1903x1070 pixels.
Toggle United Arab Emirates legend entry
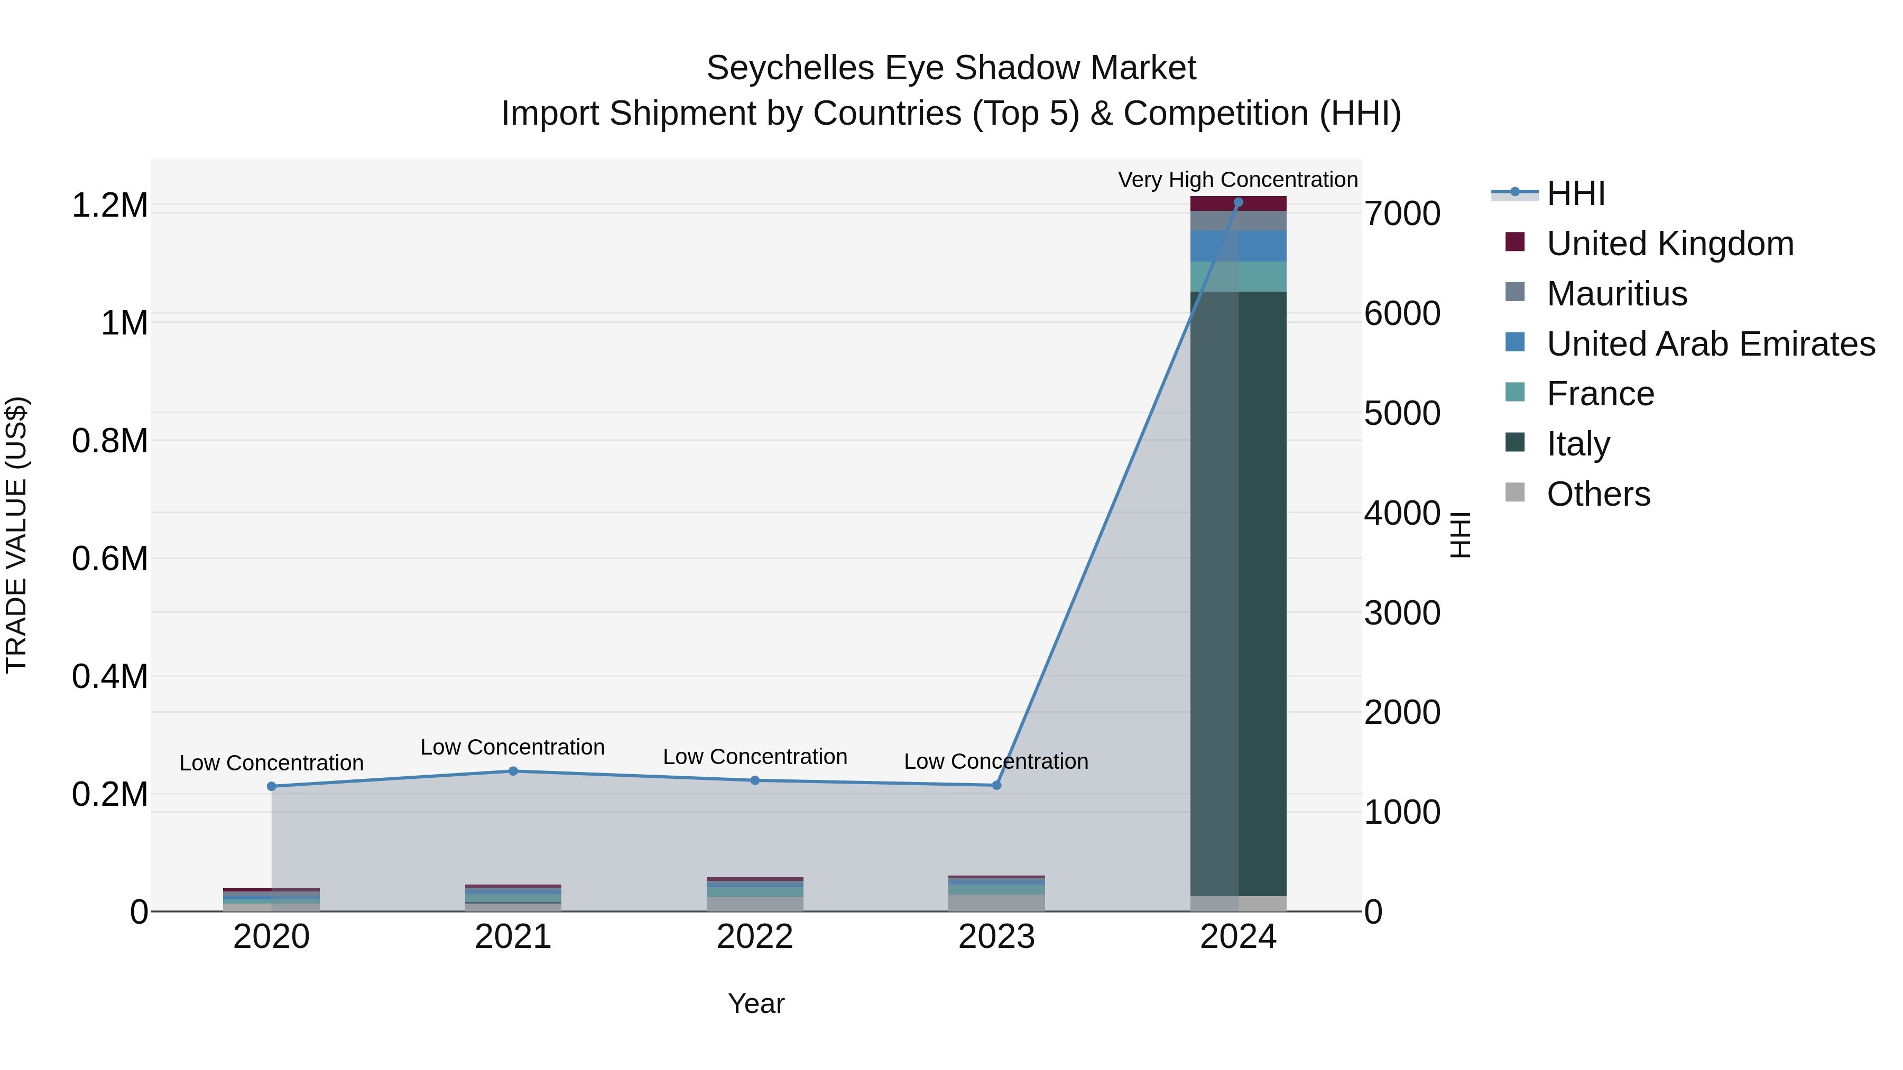pyautogui.click(x=1690, y=343)
